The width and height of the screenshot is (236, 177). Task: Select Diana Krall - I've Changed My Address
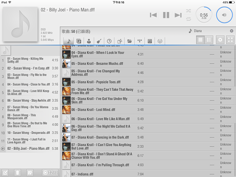pyautogui.click(x=148, y=73)
